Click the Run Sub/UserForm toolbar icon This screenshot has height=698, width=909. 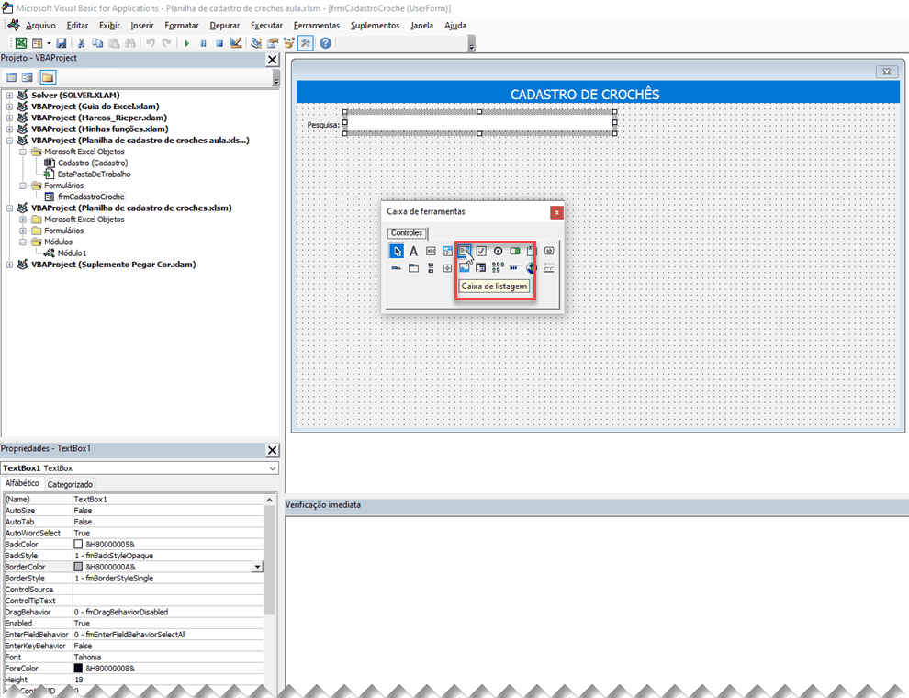(188, 42)
